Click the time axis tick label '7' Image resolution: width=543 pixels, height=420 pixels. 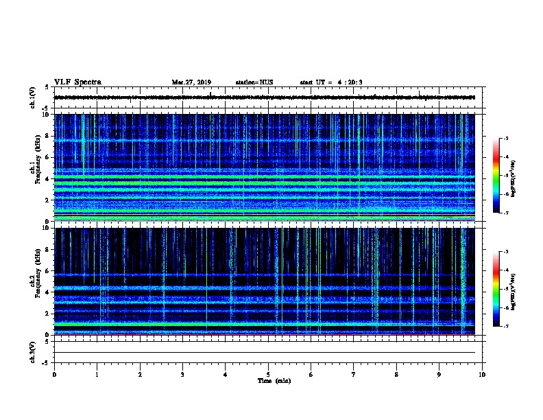(354, 374)
